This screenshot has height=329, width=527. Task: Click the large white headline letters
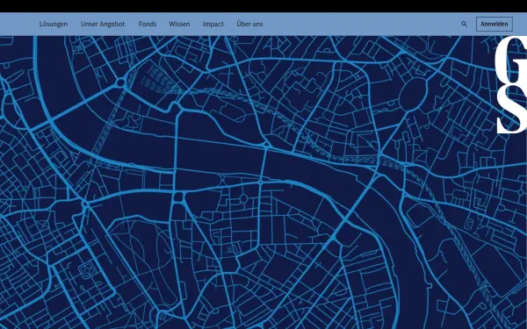(511, 86)
